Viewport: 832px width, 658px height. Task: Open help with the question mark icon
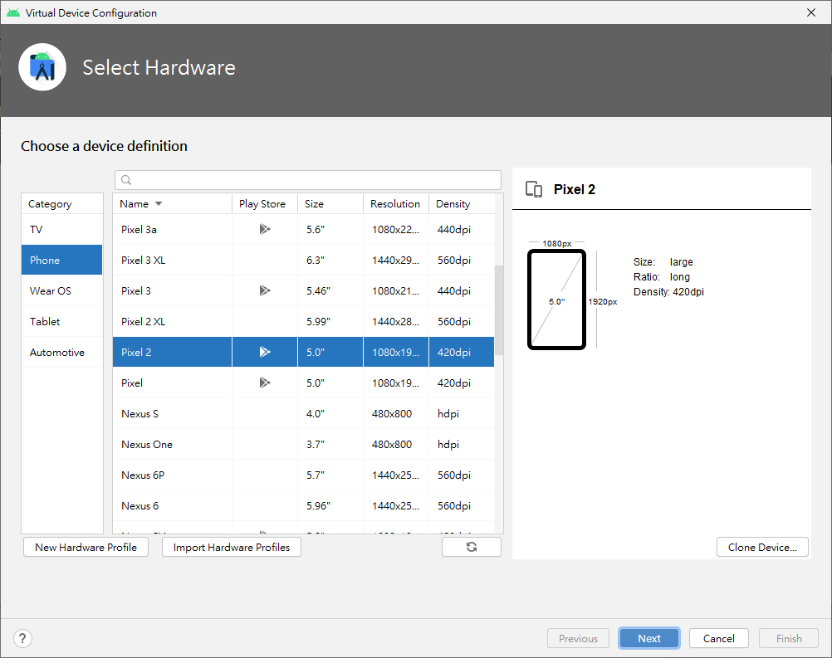[x=22, y=638]
